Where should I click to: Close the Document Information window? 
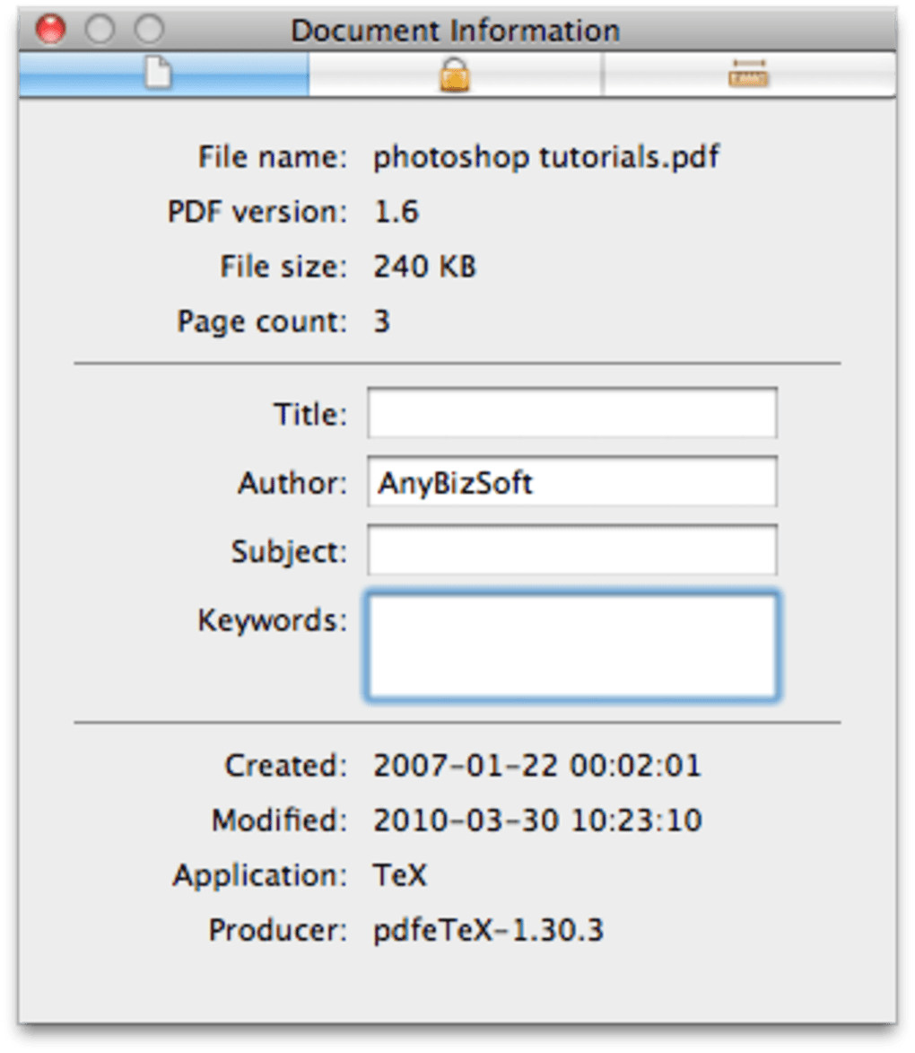click(50, 31)
